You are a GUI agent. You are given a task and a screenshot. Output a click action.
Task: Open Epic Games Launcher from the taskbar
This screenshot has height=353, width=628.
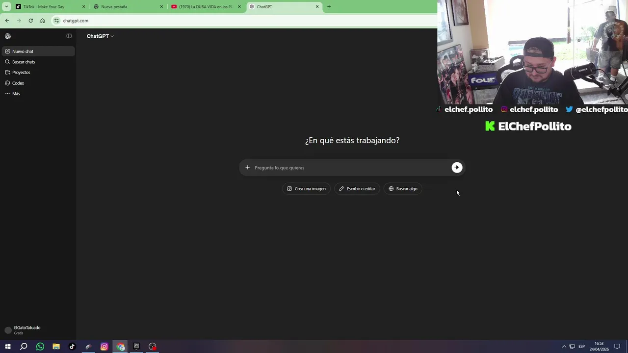coord(136,347)
